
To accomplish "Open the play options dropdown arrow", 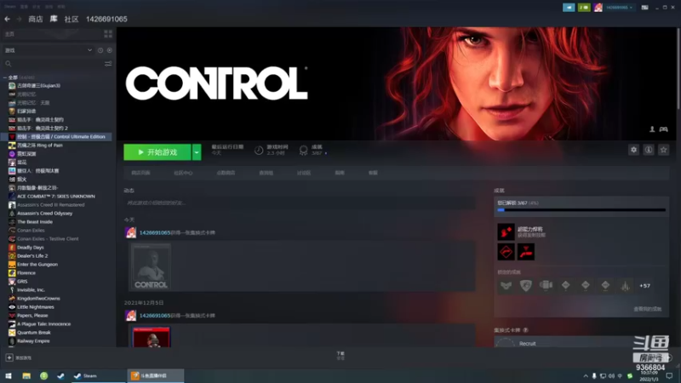I will click(x=197, y=152).
